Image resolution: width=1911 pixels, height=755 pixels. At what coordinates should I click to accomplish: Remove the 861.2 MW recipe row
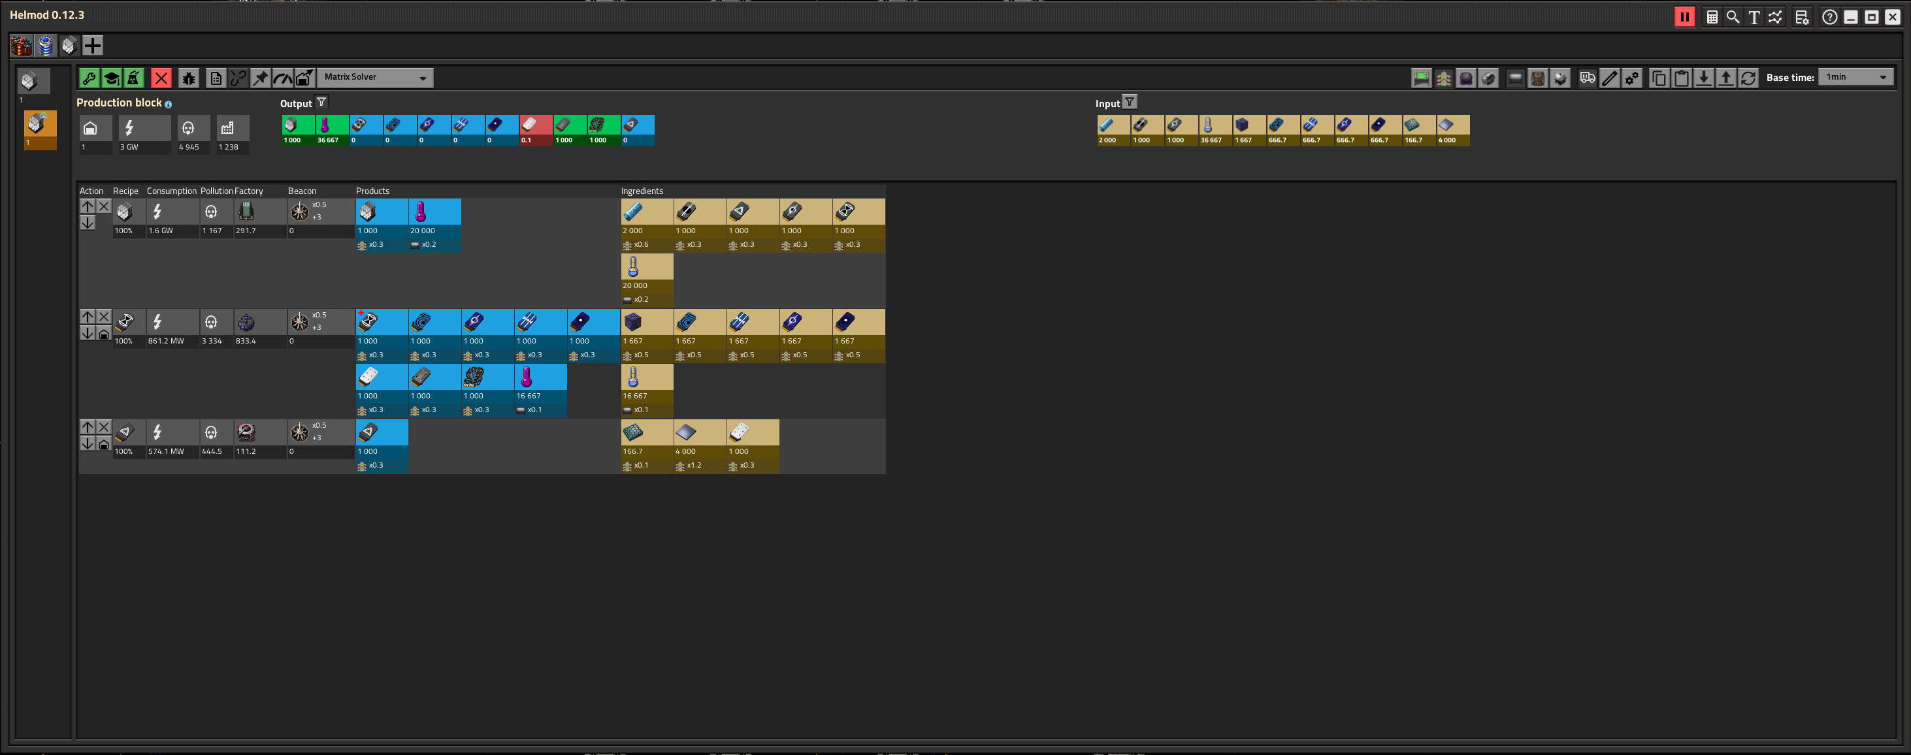(104, 317)
